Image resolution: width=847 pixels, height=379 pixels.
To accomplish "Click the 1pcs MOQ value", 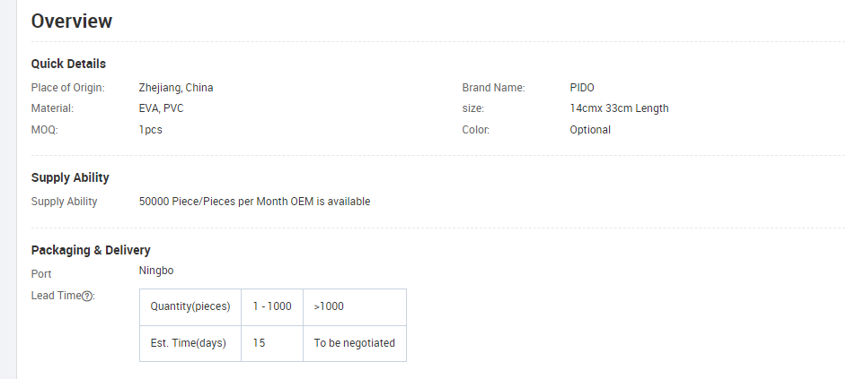I will [x=151, y=130].
